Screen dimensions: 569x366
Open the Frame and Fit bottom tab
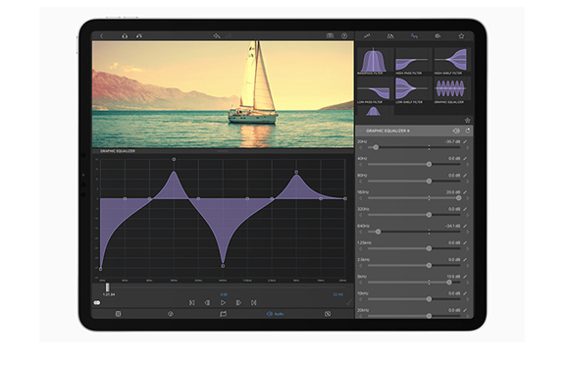119,314
